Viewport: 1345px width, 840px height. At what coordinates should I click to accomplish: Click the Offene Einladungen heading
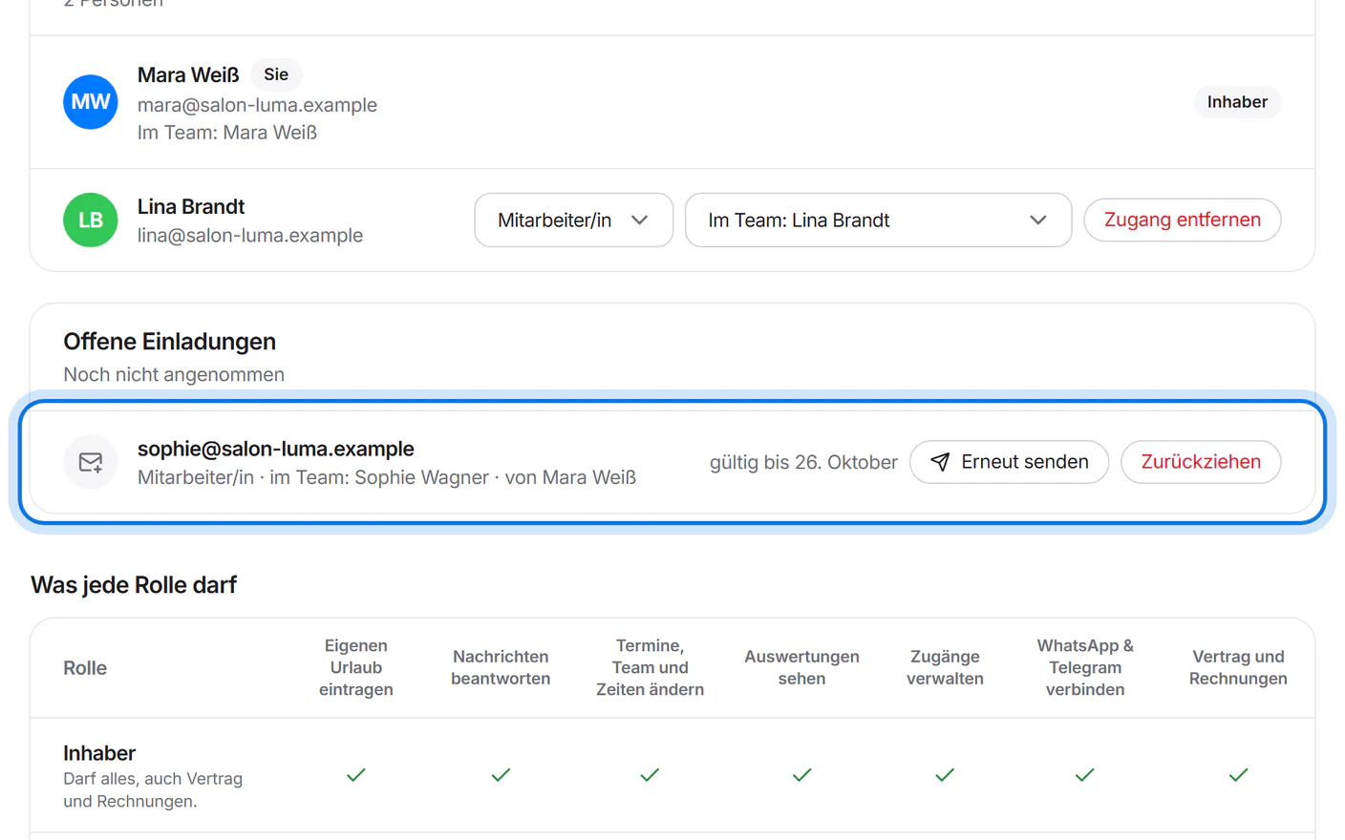tap(170, 342)
